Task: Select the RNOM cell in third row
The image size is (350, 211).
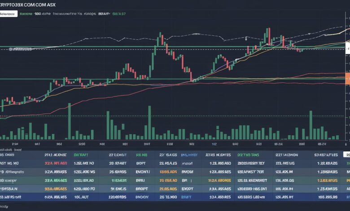Action: (187, 172)
